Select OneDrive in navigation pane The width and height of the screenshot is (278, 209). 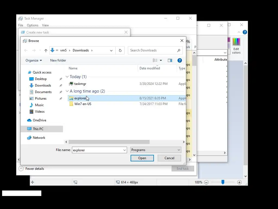point(39,120)
